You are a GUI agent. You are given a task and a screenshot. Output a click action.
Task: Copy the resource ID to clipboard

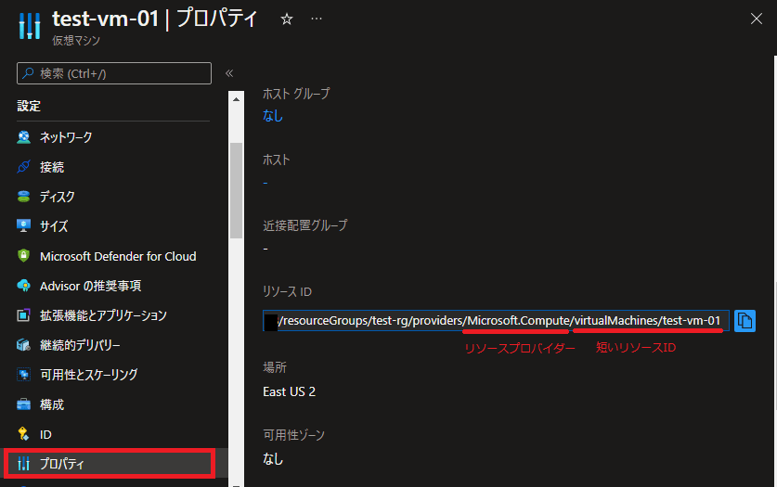tap(745, 321)
